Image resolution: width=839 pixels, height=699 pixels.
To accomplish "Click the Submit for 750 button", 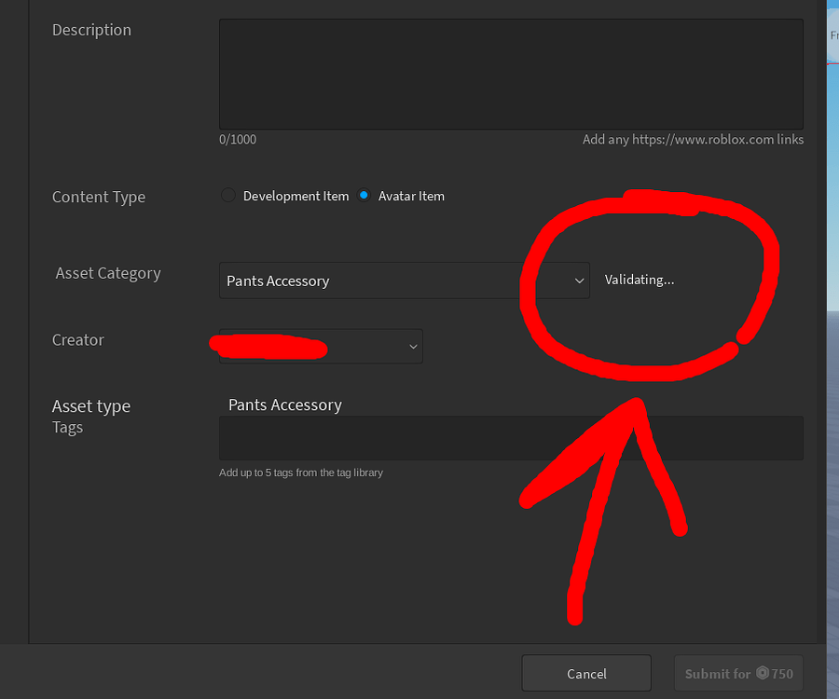I will coord(738,672).
